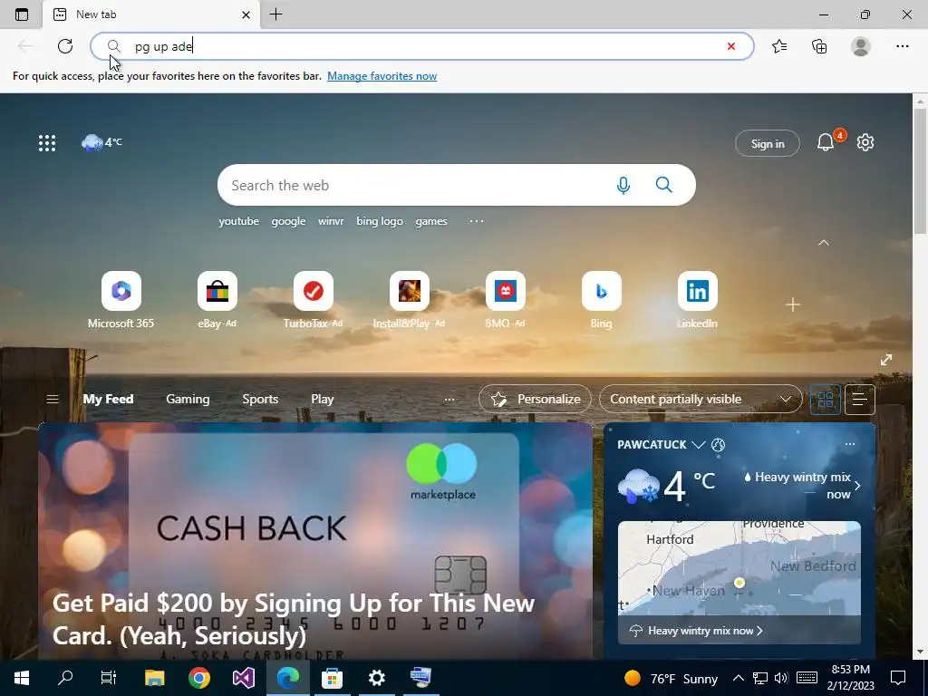
Task: Open notifications bell with 4 badge
Action: 826,142
